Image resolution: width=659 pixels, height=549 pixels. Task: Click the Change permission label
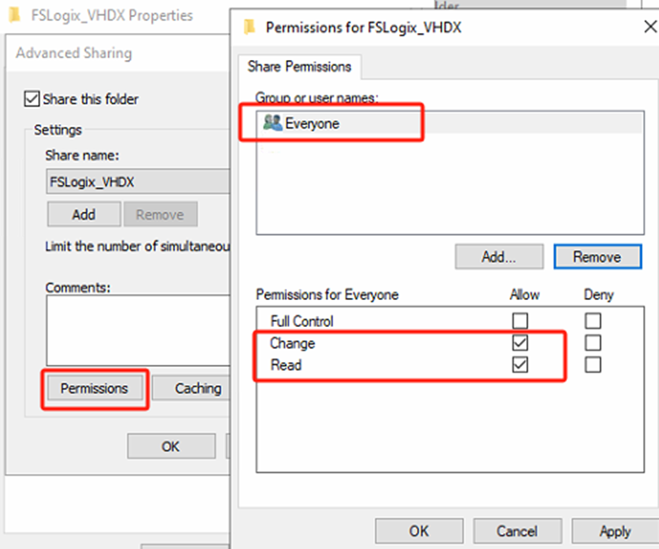[x=292, y=343]
